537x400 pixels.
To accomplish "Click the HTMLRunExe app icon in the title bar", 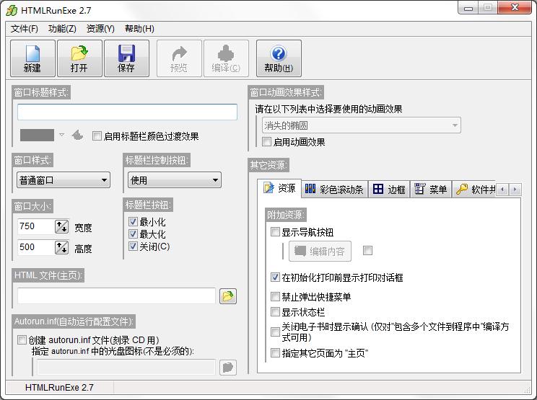I will (x=12, y=10).
